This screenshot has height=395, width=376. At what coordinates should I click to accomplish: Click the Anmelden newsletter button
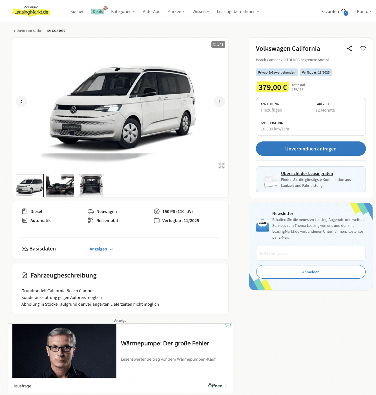pyautogui.click(x=311, y=272)
